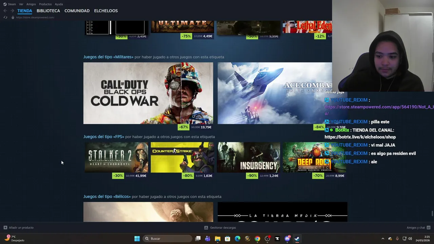
Task: Open Gestionar descargas
Action: point(220,228)
